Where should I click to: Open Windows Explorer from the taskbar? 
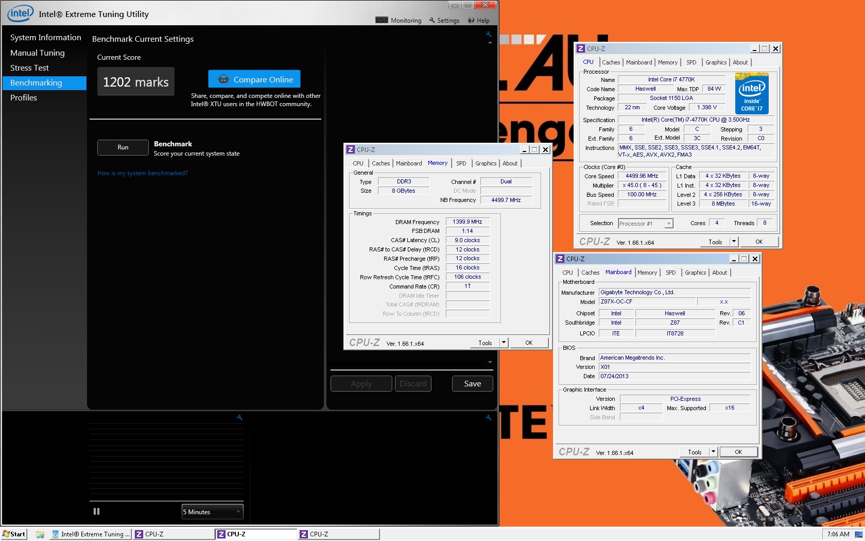40,534
